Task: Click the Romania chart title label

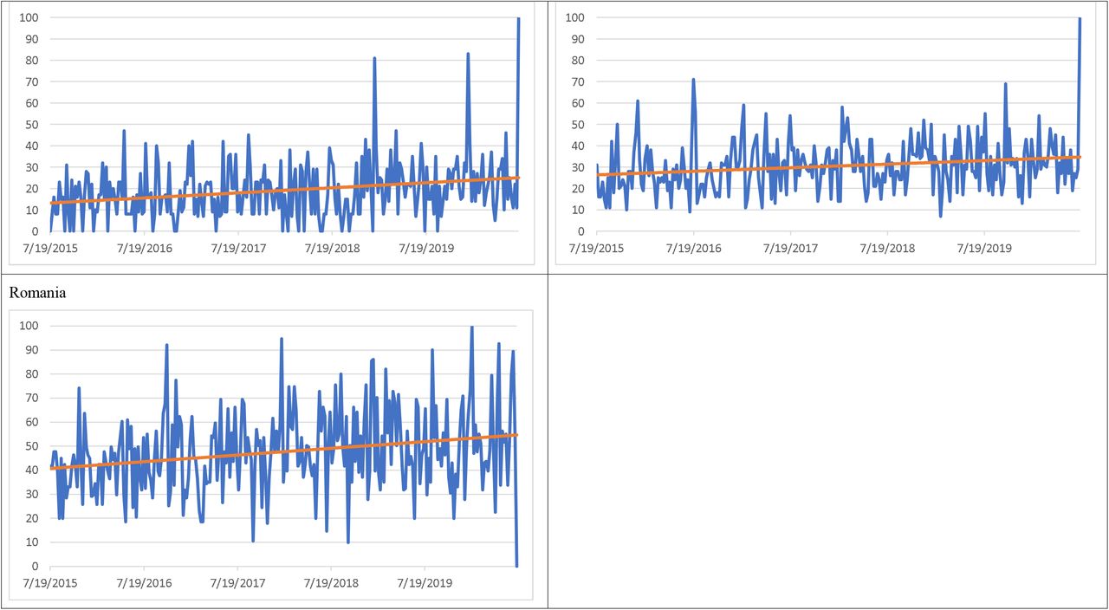Action: [x=37, y=293]
